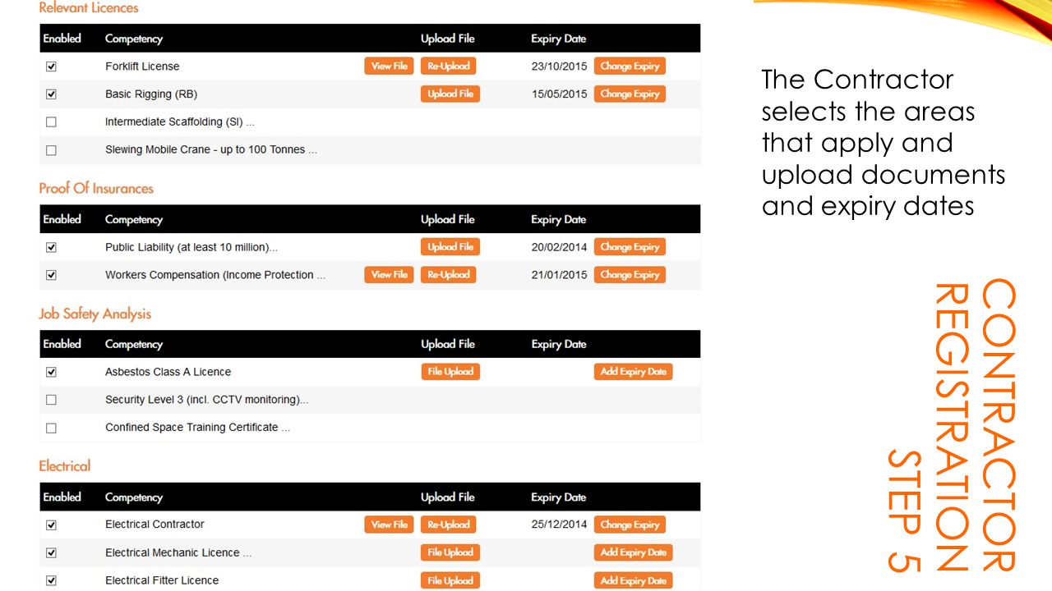
Task: Add Expiry Date for Asbestos Licence
Action: point(634,372)
